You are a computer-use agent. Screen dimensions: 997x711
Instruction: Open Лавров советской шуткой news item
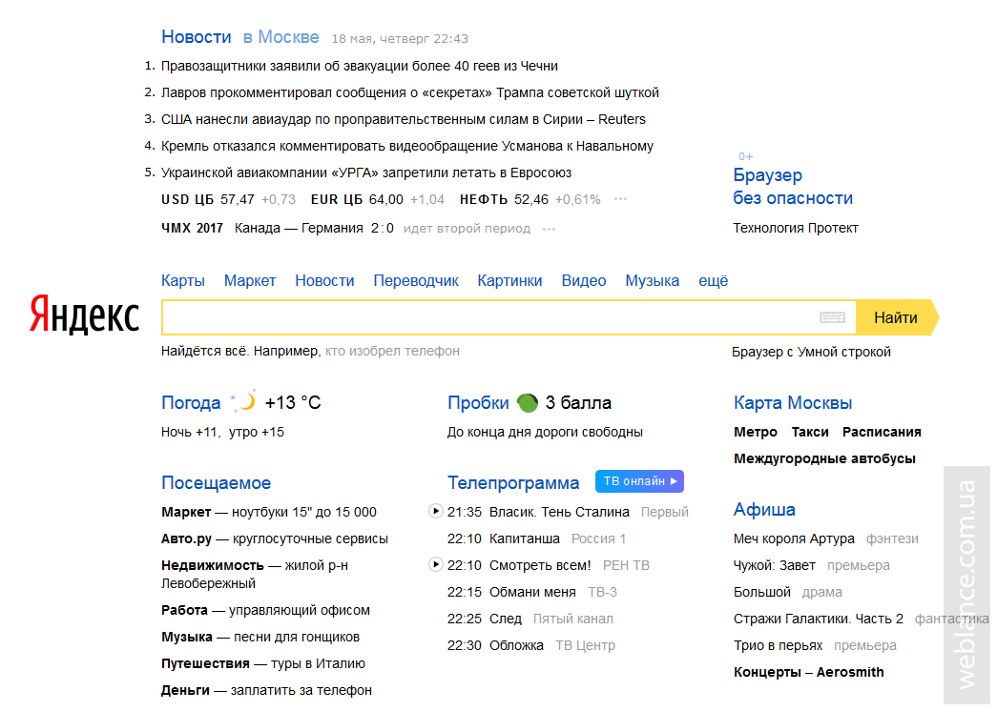409,92
